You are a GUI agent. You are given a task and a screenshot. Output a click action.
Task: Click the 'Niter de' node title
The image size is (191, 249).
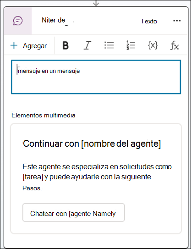[54, 20]
